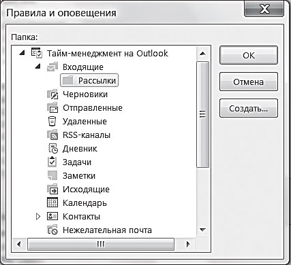Click the vertical scrollbar down arrow

[202, 230]
